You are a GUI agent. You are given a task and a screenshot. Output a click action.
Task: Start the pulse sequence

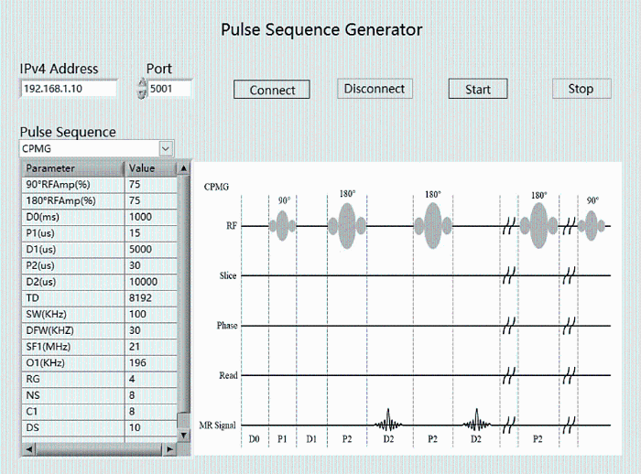click(x=478, y=89)
